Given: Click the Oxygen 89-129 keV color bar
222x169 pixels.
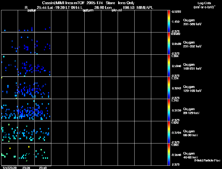Looking at the screenshot, I should [169, 110].
